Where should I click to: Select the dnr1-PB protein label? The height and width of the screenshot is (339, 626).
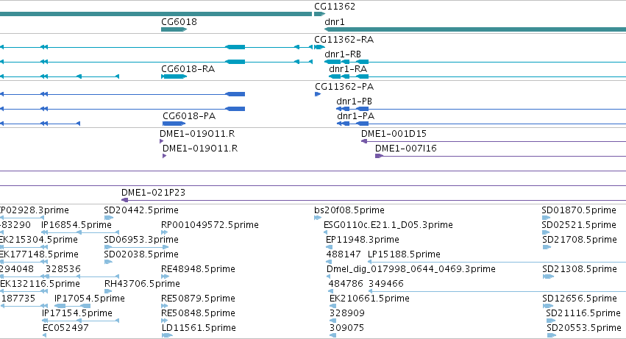click(354, 101)
